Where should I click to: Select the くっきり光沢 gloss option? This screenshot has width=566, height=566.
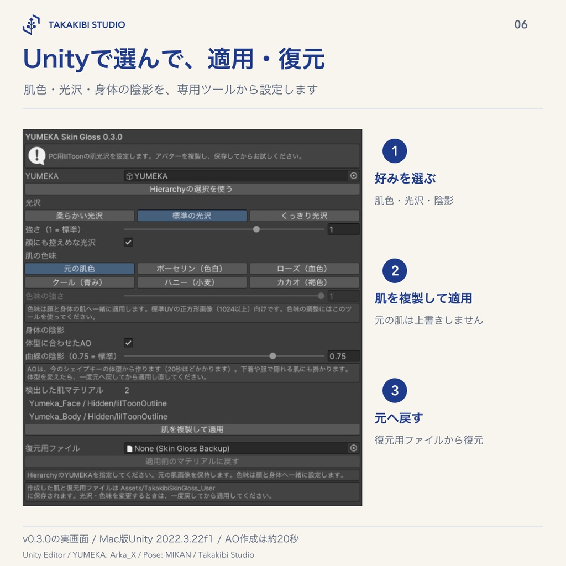click(x=305, y=216)
